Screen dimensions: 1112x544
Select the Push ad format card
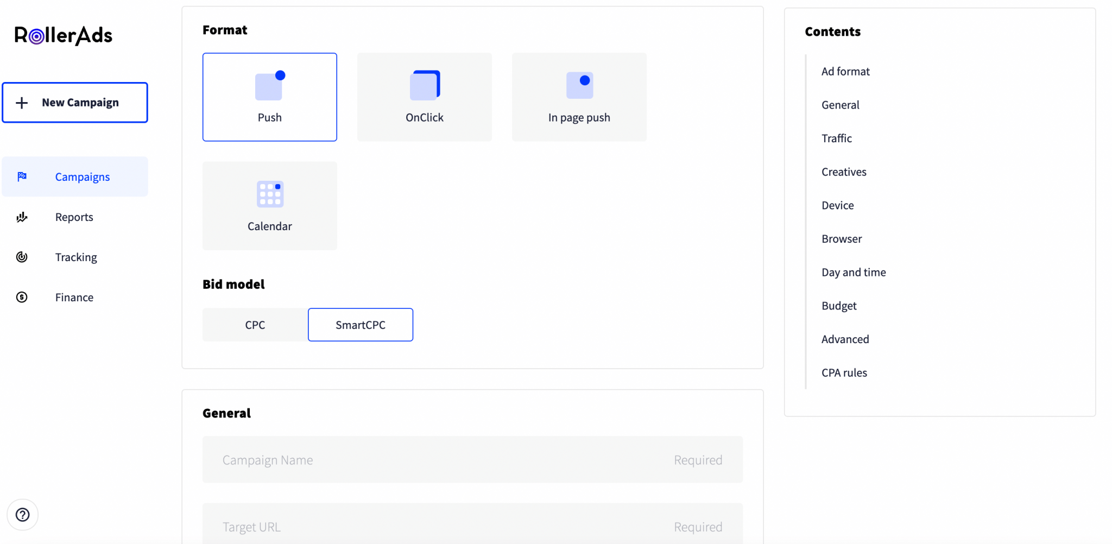click(269, 97)
